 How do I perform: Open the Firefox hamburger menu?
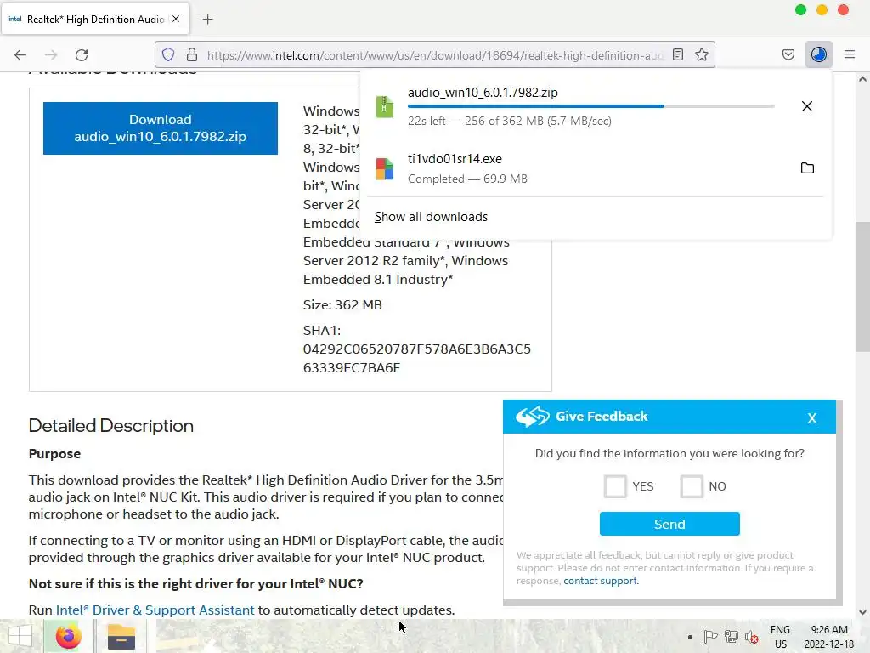click(849, 54)
